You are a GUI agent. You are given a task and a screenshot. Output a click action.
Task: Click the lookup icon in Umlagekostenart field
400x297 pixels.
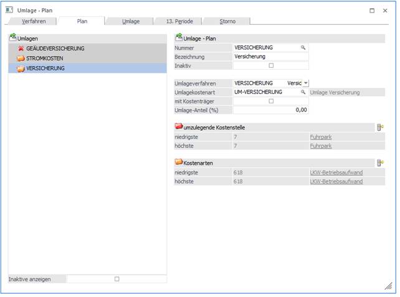pos(303,92)
